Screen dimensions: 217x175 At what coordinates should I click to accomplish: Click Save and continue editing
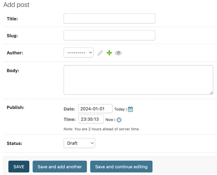(121, 167)
